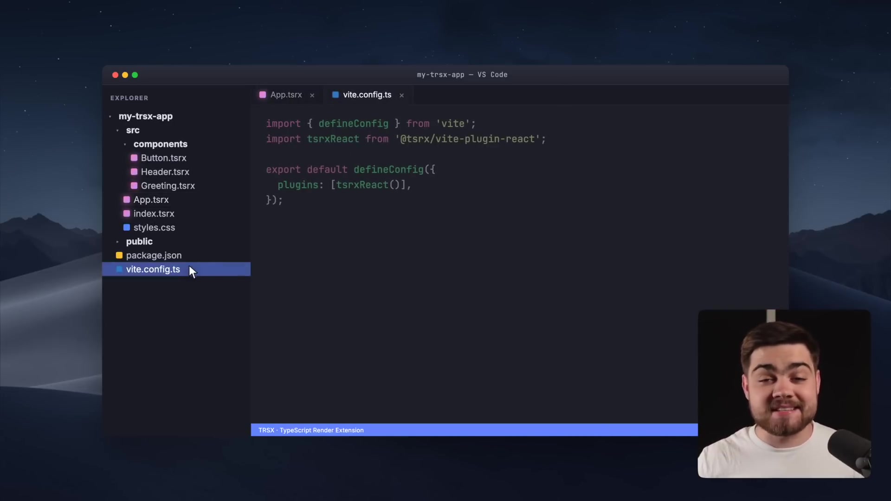Click the tsrxReact() call in plugins array

pyautogui.click(x=368, y=185)
